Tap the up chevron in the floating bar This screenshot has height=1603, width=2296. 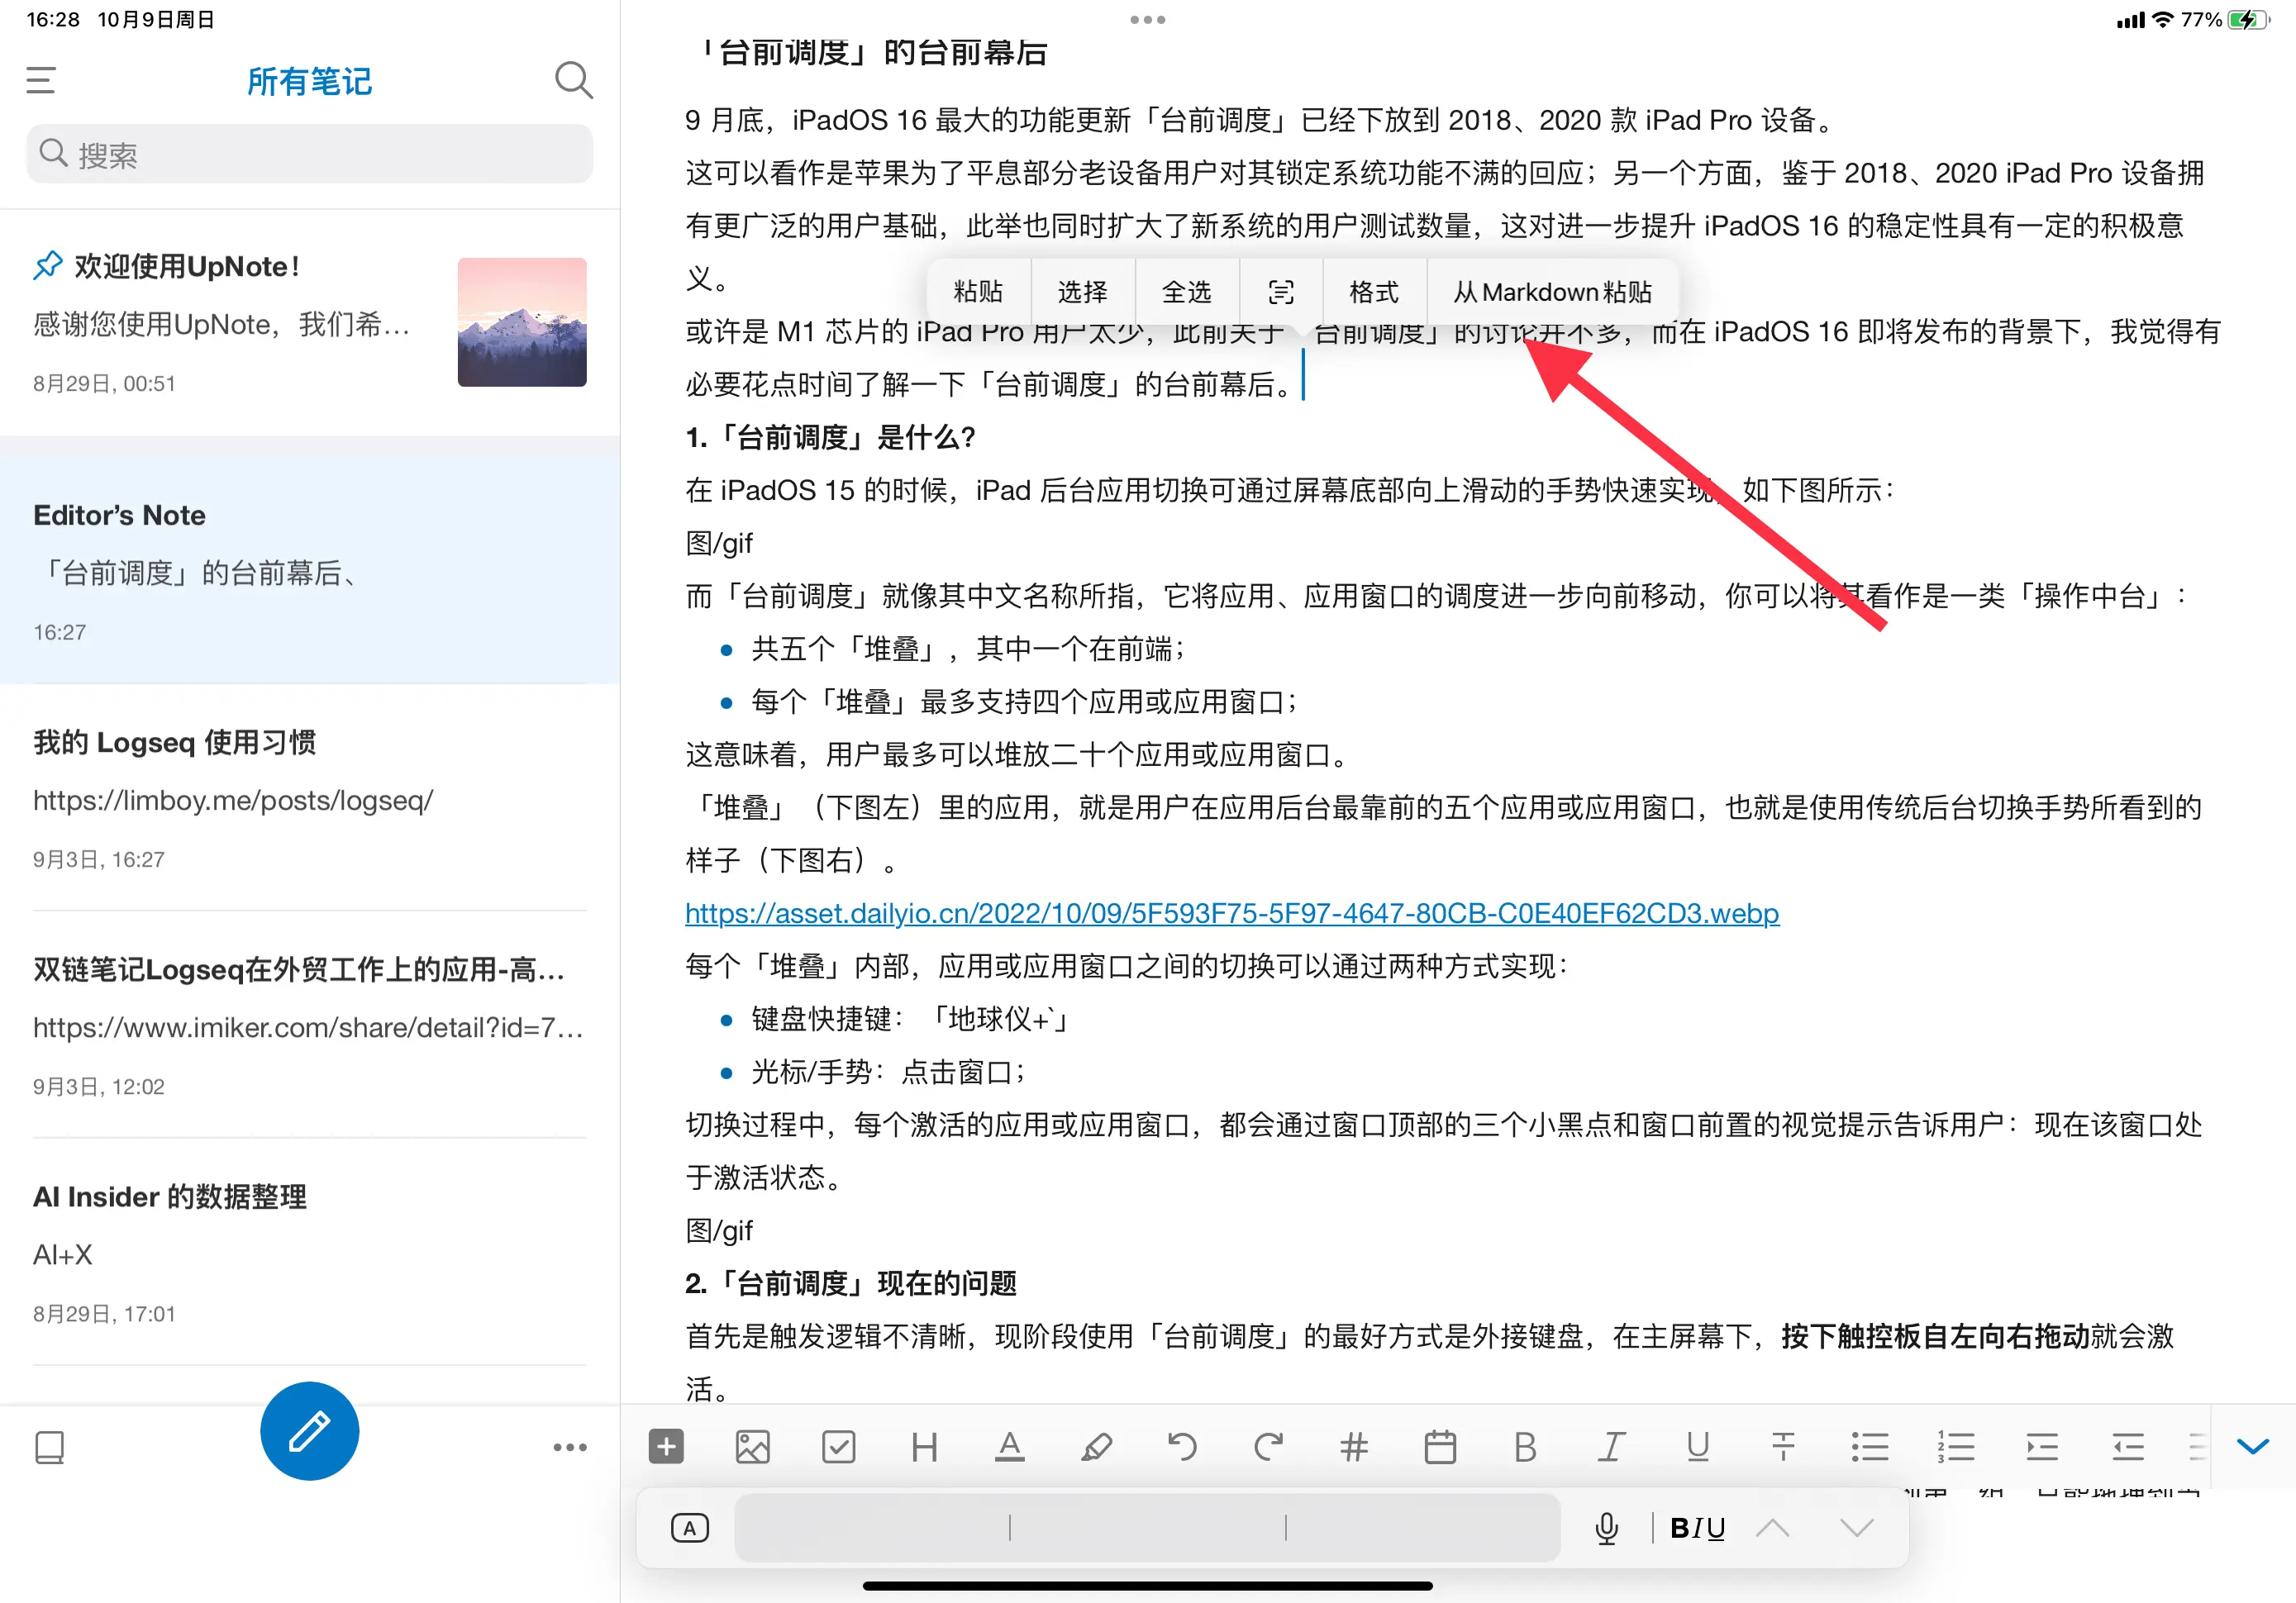click(1772, 1527)
